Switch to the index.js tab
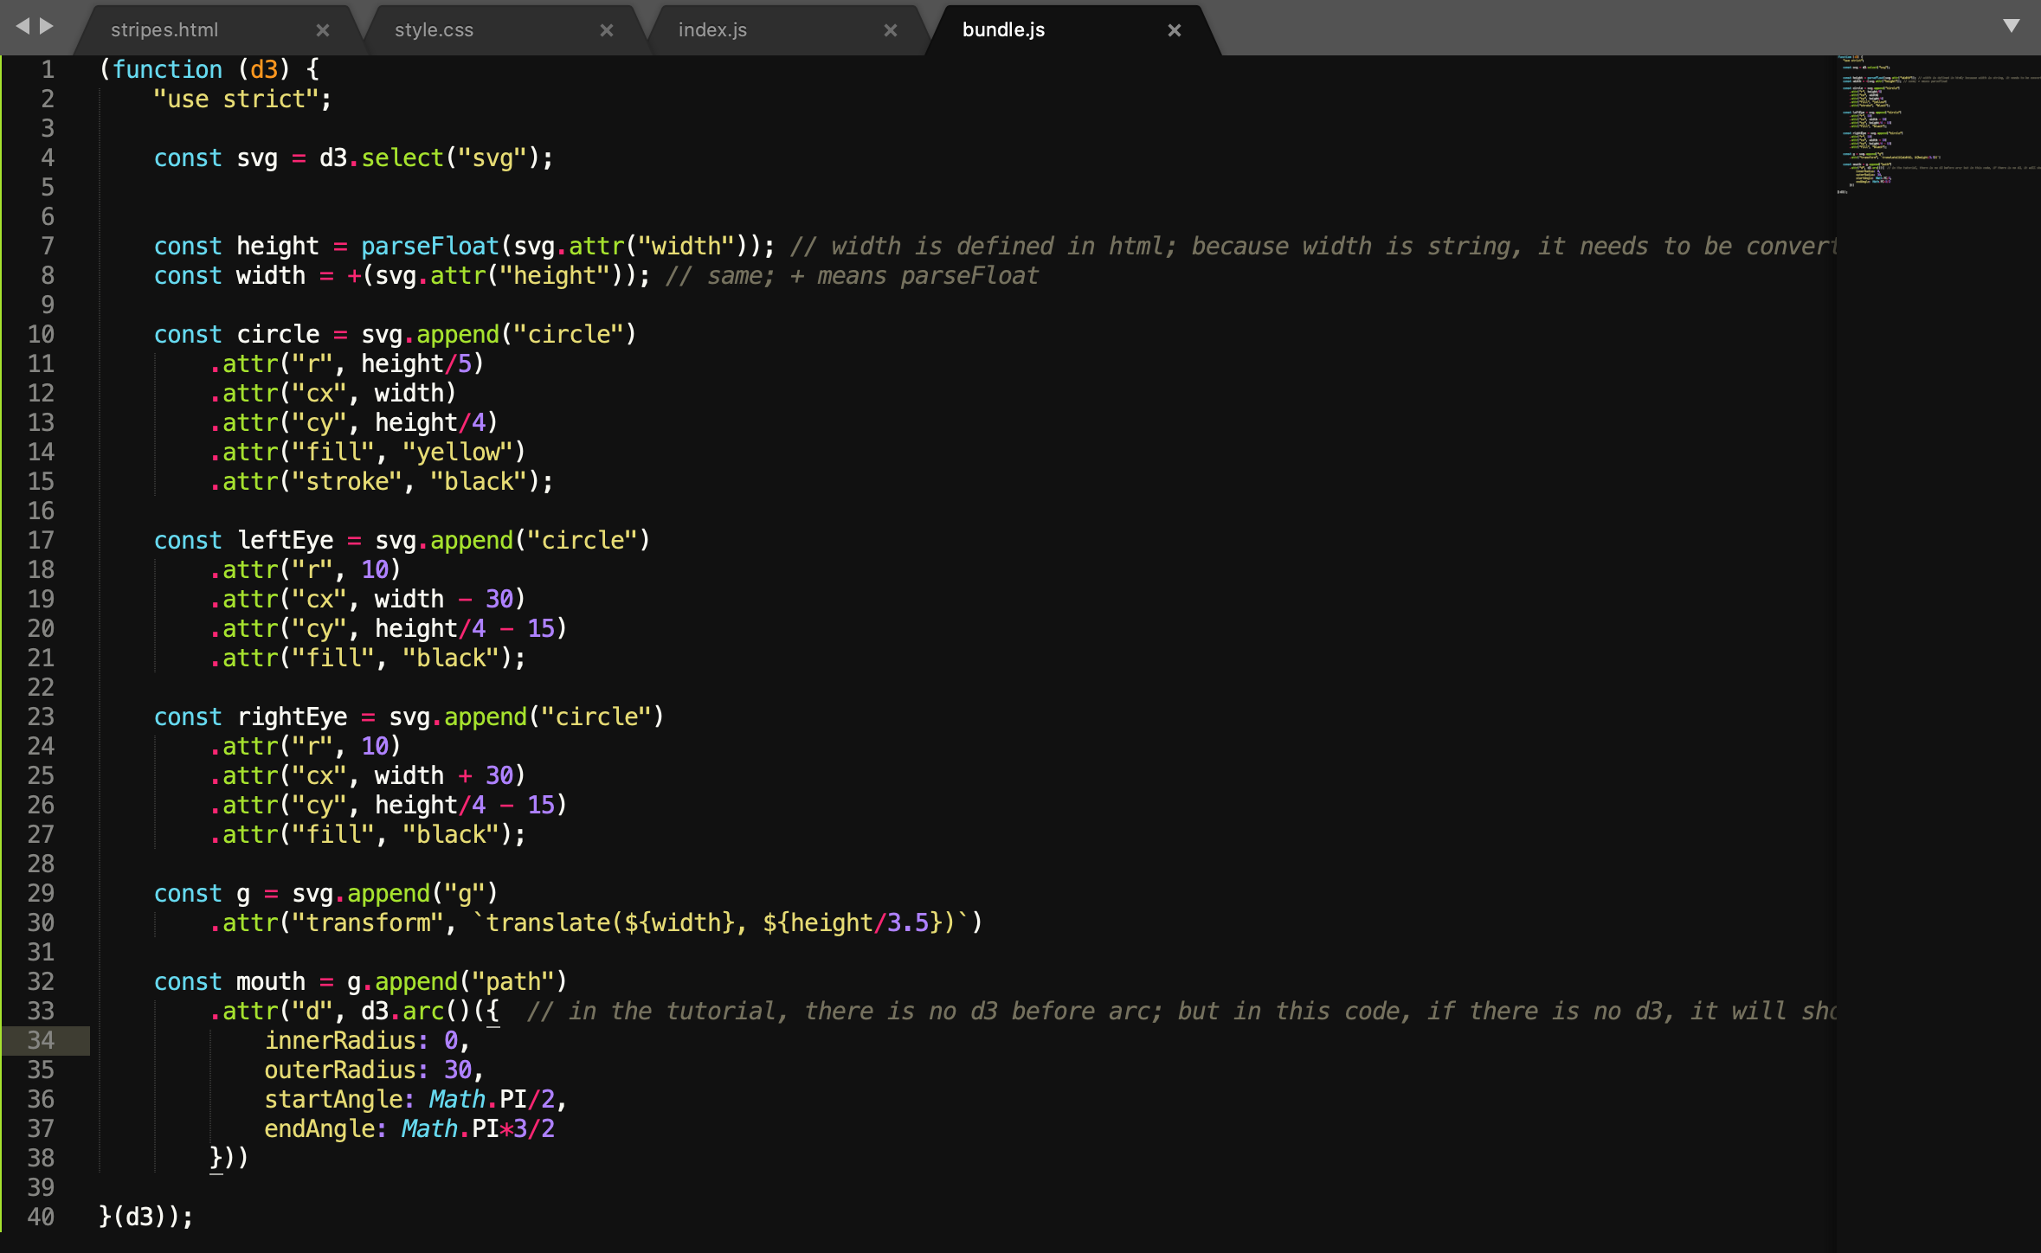This screenshot has width=2041, height=1253. click(712, 30)
